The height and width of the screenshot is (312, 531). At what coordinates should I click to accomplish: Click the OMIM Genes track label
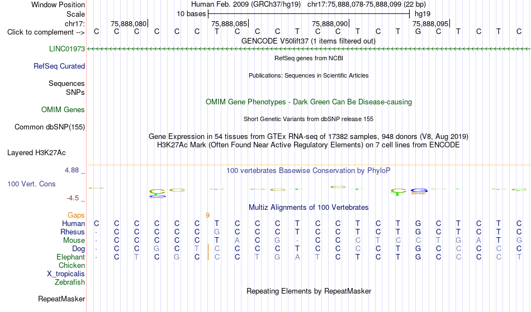(x=63, y=109)
